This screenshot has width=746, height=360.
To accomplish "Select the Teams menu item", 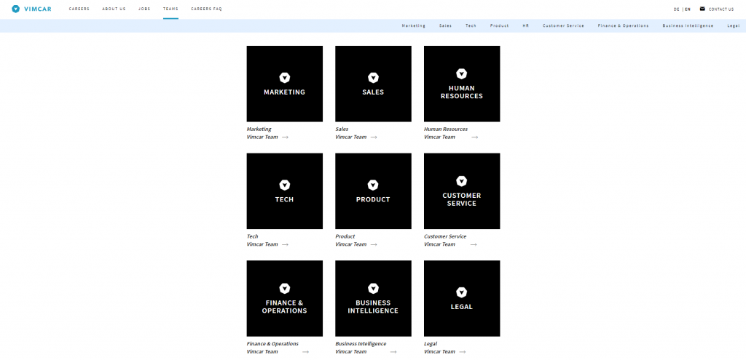I will [170, 9].
